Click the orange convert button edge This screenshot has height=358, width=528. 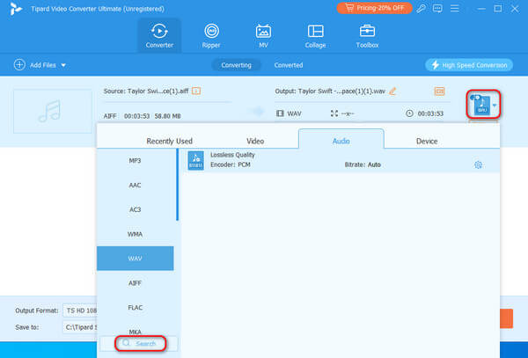(x=506, y=318)
